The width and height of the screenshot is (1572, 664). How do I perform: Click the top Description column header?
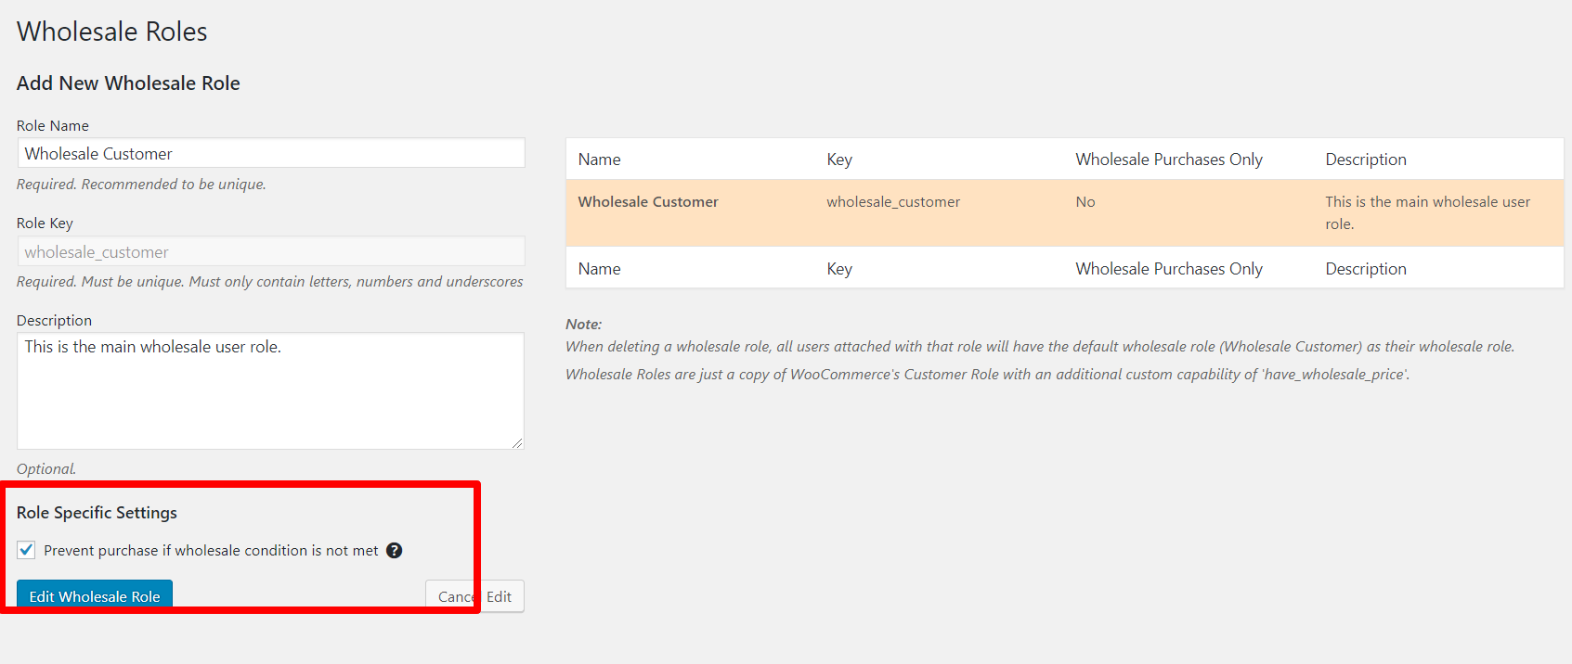coord(1365,160)
